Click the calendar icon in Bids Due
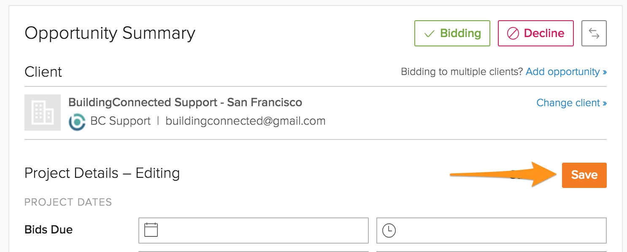This screenshot has height=252, width=627. pyautogui.click(x=151, y=230)
